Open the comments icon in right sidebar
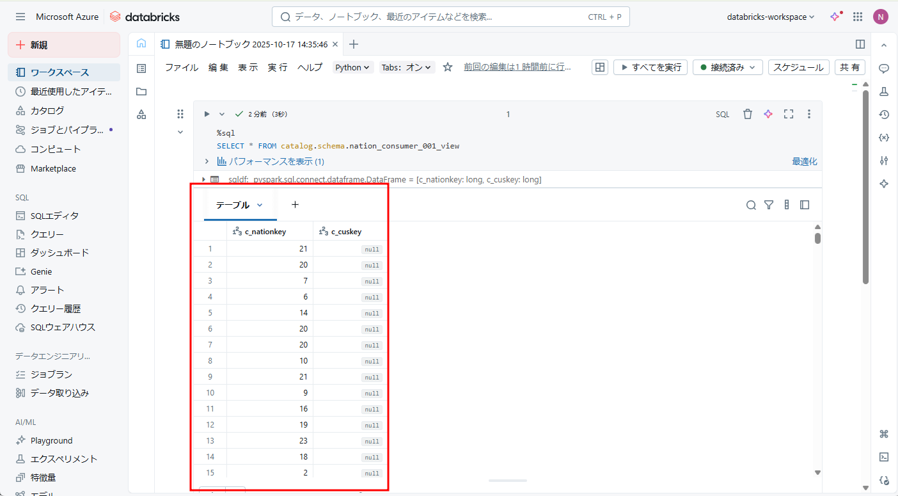The width and height of the screenshot is (898, 496). click(x=884, y=68)
